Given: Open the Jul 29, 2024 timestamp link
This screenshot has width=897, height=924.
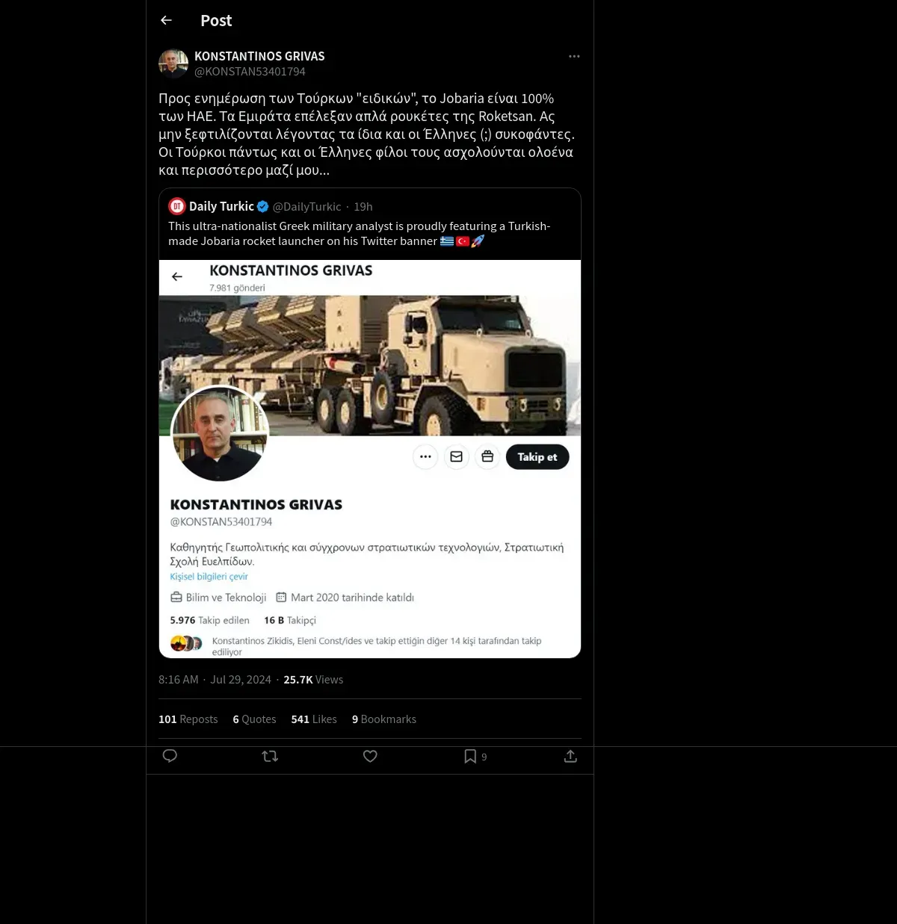Looking at the screenshot, I should [241, 679].
